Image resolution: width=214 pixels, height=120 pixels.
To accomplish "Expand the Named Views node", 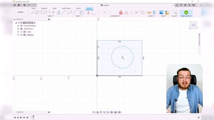I will 18,29.
